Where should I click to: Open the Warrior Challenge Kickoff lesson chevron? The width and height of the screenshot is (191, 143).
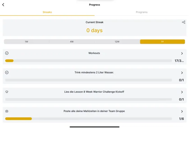(182, 92)
